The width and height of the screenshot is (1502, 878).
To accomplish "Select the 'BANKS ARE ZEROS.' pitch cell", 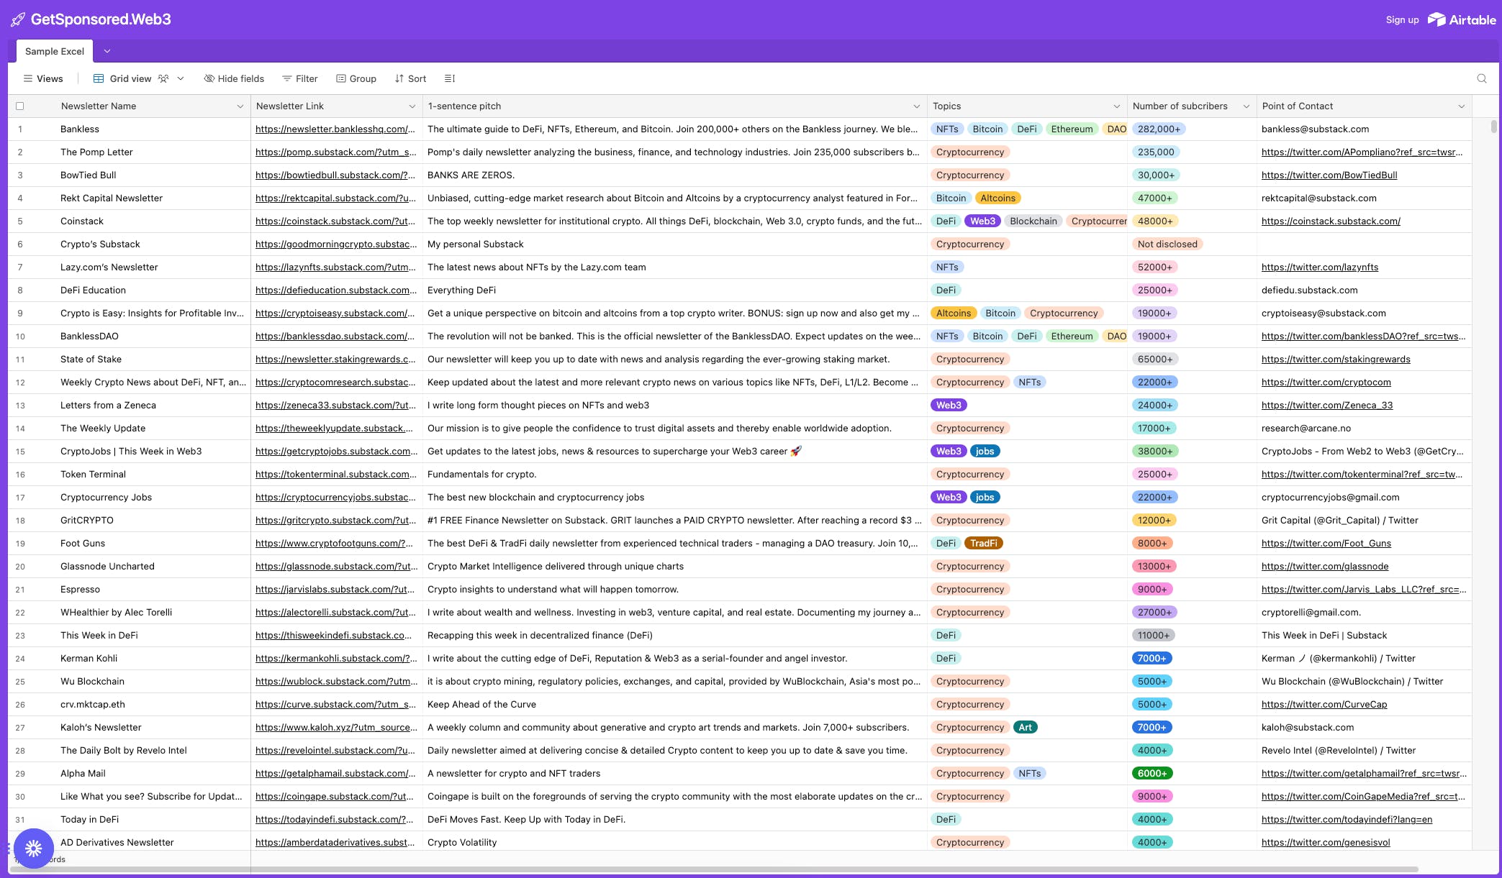I will (675, 175).
